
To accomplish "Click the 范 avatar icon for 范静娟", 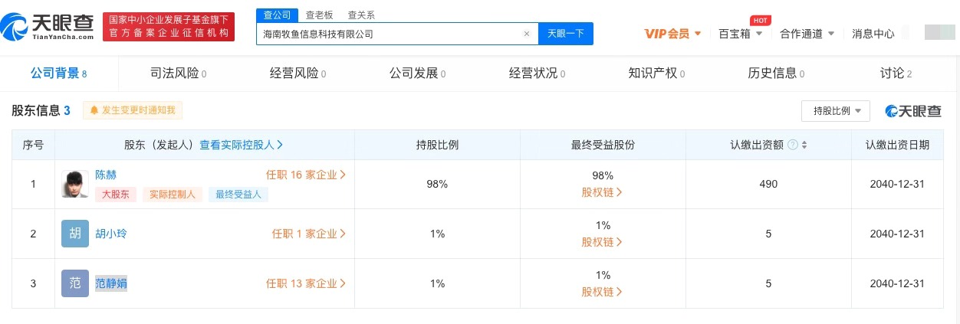I will pos(75,283).
